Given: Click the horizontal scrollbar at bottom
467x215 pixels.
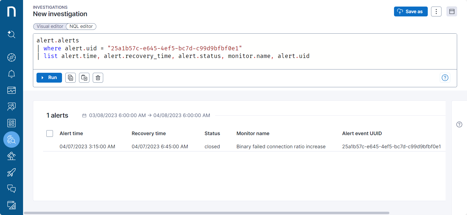Looking at the screenshot, I should [206, 213].
